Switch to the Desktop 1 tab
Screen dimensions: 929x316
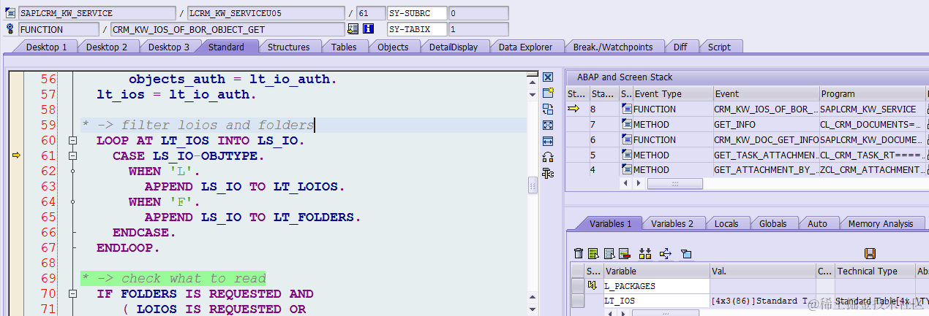click(46, 47)
